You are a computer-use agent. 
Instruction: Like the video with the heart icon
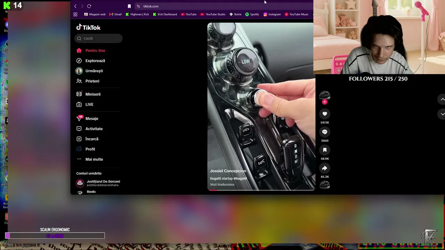pos(325,114)
